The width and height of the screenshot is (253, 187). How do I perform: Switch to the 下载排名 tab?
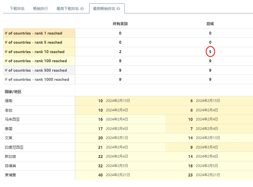tap(17, 9)
